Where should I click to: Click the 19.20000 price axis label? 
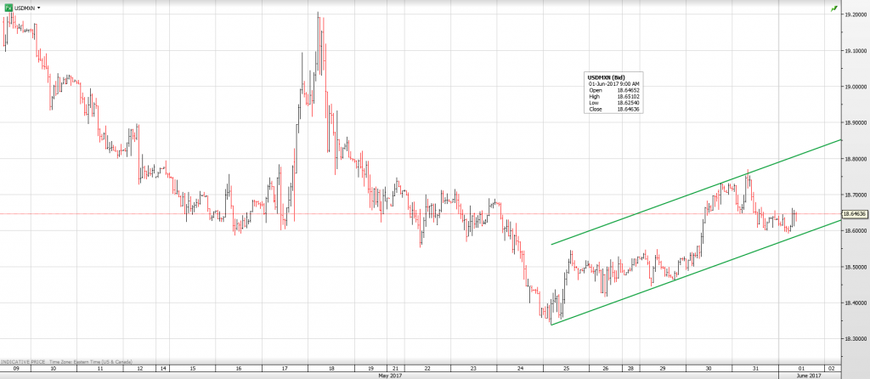tap(854, 14)
